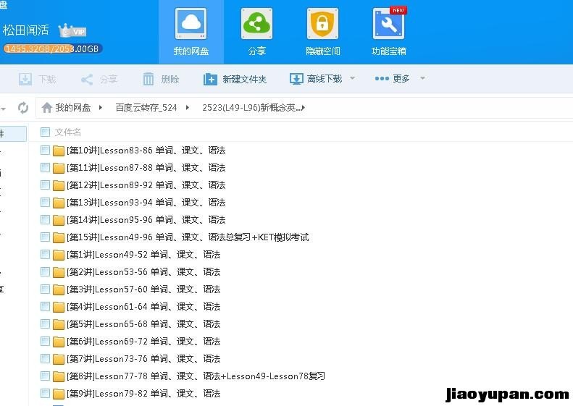573x406 pixels.
Task: Click folder icon of 第8讲 Lesson77-78
Action: pos(59,376)
